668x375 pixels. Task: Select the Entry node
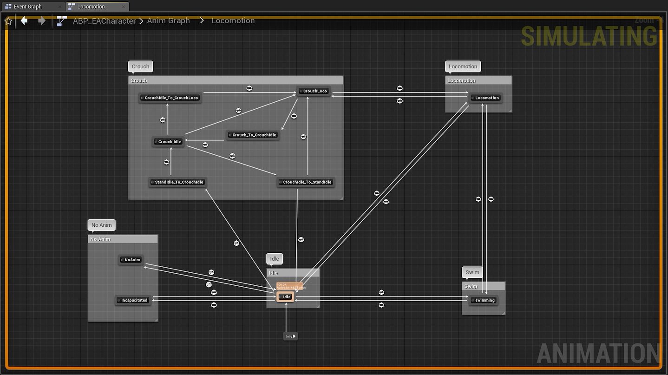click(x=289, y=336)
